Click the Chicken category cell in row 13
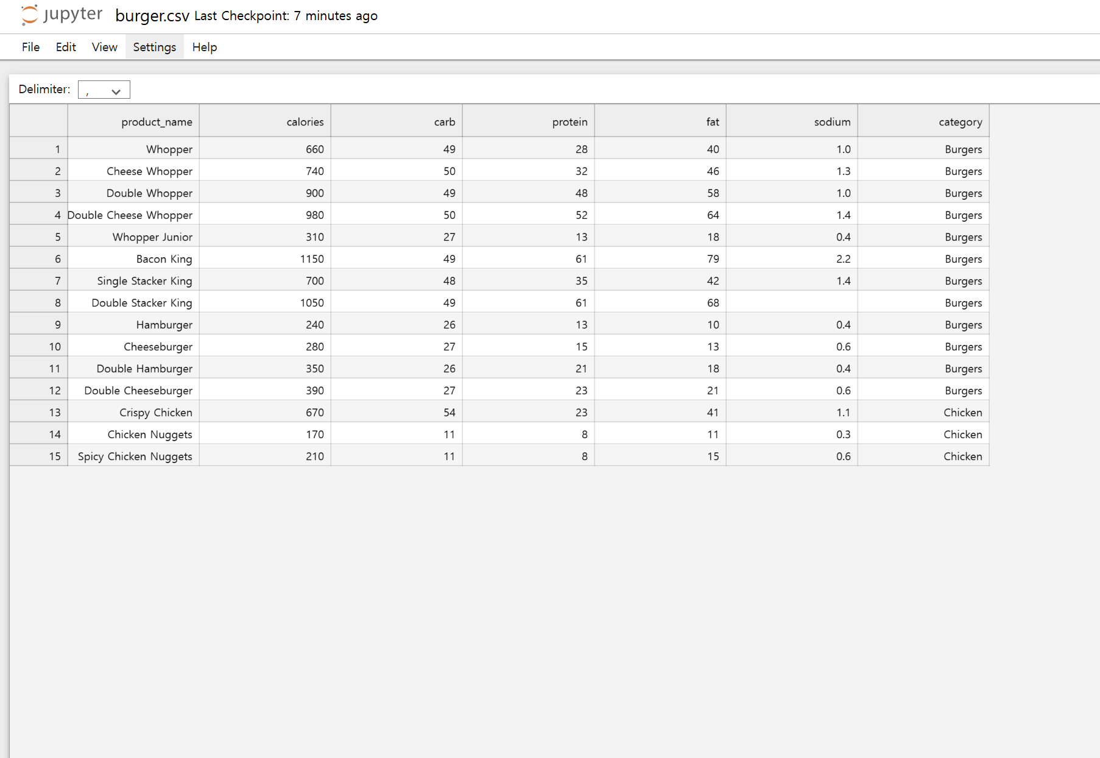The width and height of the screenshot is (1100, 758). (923, 412)
